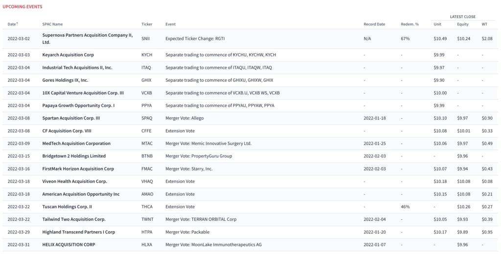Select the HLXA ticker cell
Viewport: 501px width, 256px height.
pyautogui.click(x=147, y=244)
